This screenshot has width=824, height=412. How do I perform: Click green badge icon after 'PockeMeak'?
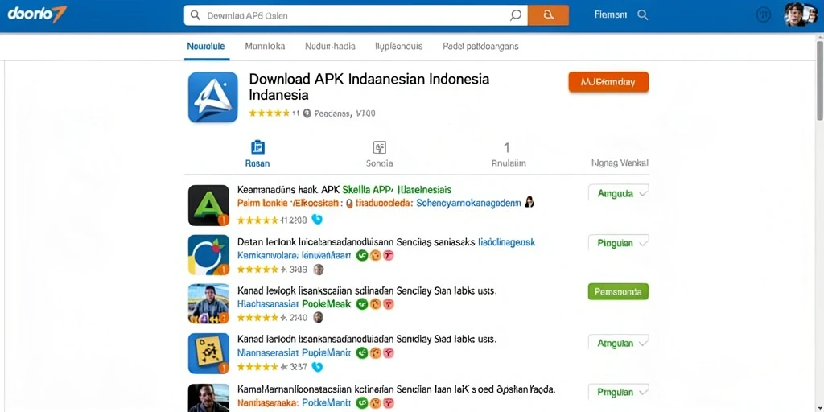361,303
